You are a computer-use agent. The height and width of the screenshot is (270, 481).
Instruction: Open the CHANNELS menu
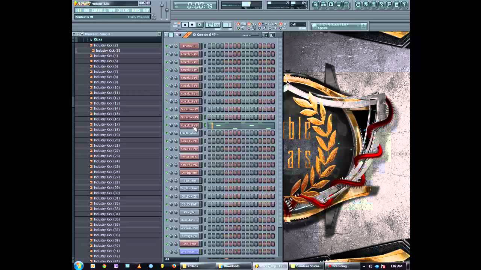[x=99, y=10]
